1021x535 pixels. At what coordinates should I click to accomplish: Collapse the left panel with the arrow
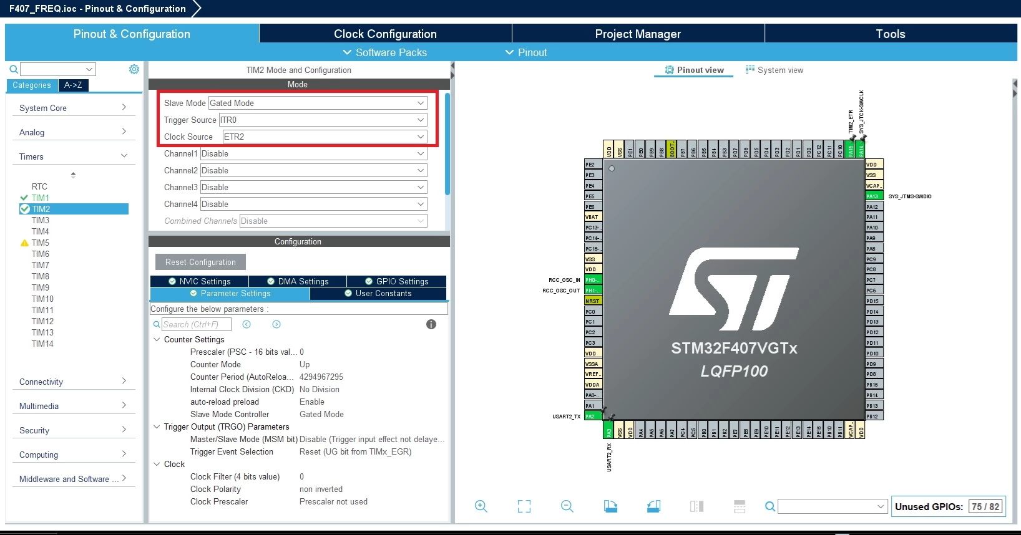[x=452, y=65]
